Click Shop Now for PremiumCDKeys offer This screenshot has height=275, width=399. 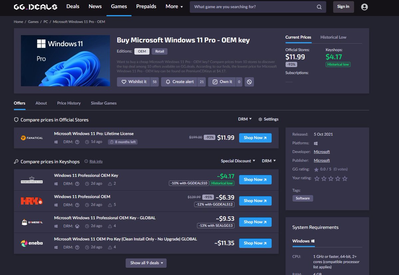(x=255, y=180)
